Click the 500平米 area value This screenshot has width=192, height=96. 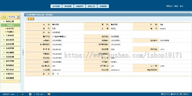114,62
